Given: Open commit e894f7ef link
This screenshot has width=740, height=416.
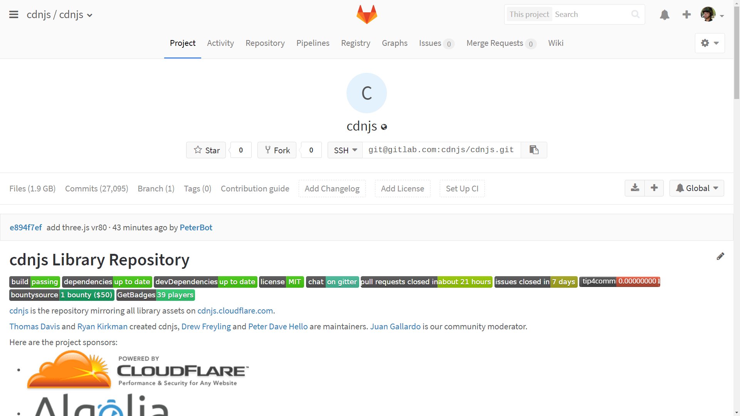Looking at the screenshot, I should 26,227.
